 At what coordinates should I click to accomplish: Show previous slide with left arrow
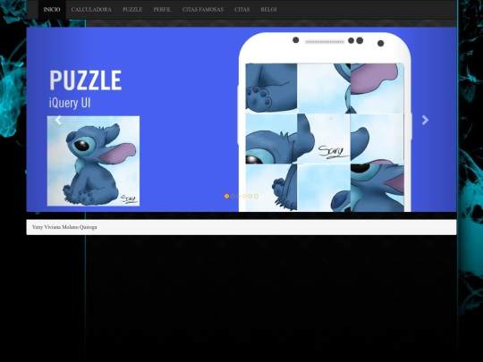[58, 120]
